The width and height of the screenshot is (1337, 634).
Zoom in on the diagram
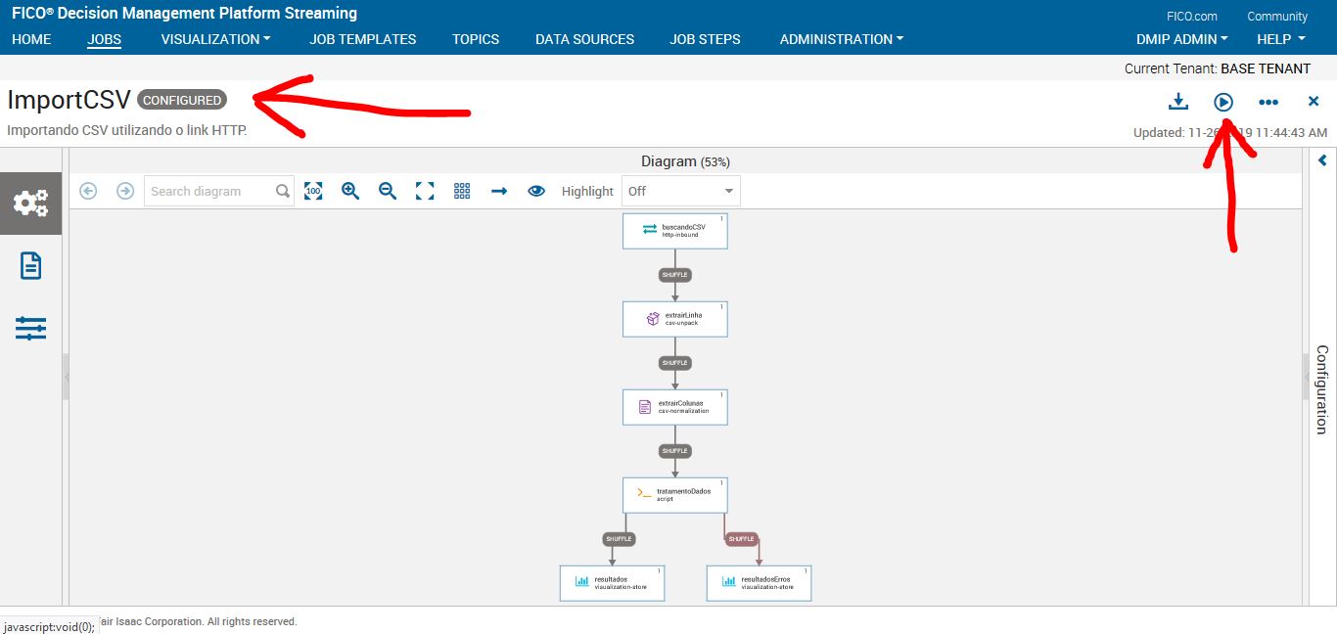(350, 191)
